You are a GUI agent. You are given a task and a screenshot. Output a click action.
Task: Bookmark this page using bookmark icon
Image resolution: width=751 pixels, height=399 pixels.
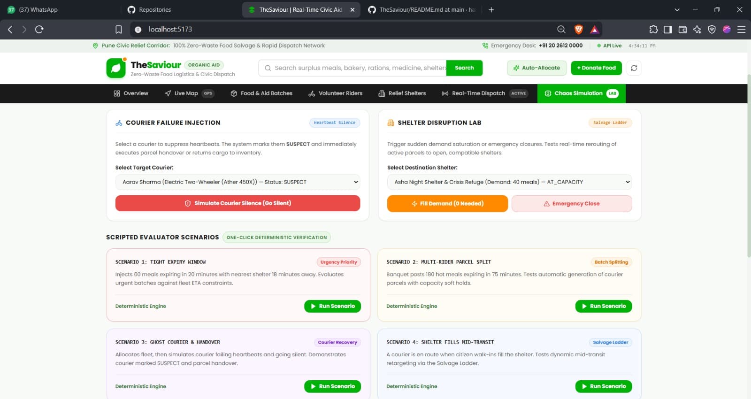[119, 29]
